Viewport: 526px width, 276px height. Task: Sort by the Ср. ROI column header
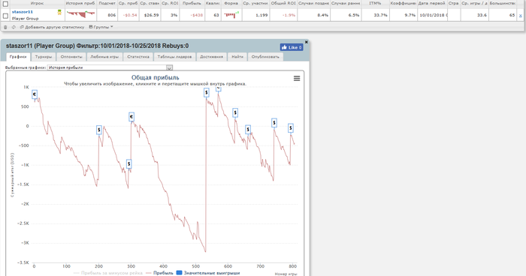pos(170,3)
